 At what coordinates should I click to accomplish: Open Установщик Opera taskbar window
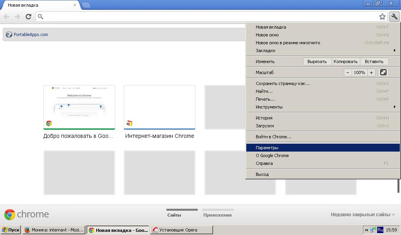[182, 230]
